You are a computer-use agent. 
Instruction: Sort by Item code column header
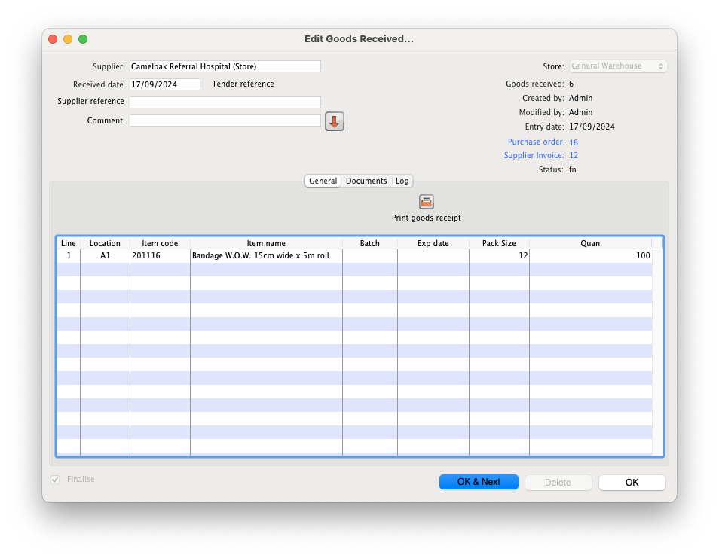[x=160, y=243]
